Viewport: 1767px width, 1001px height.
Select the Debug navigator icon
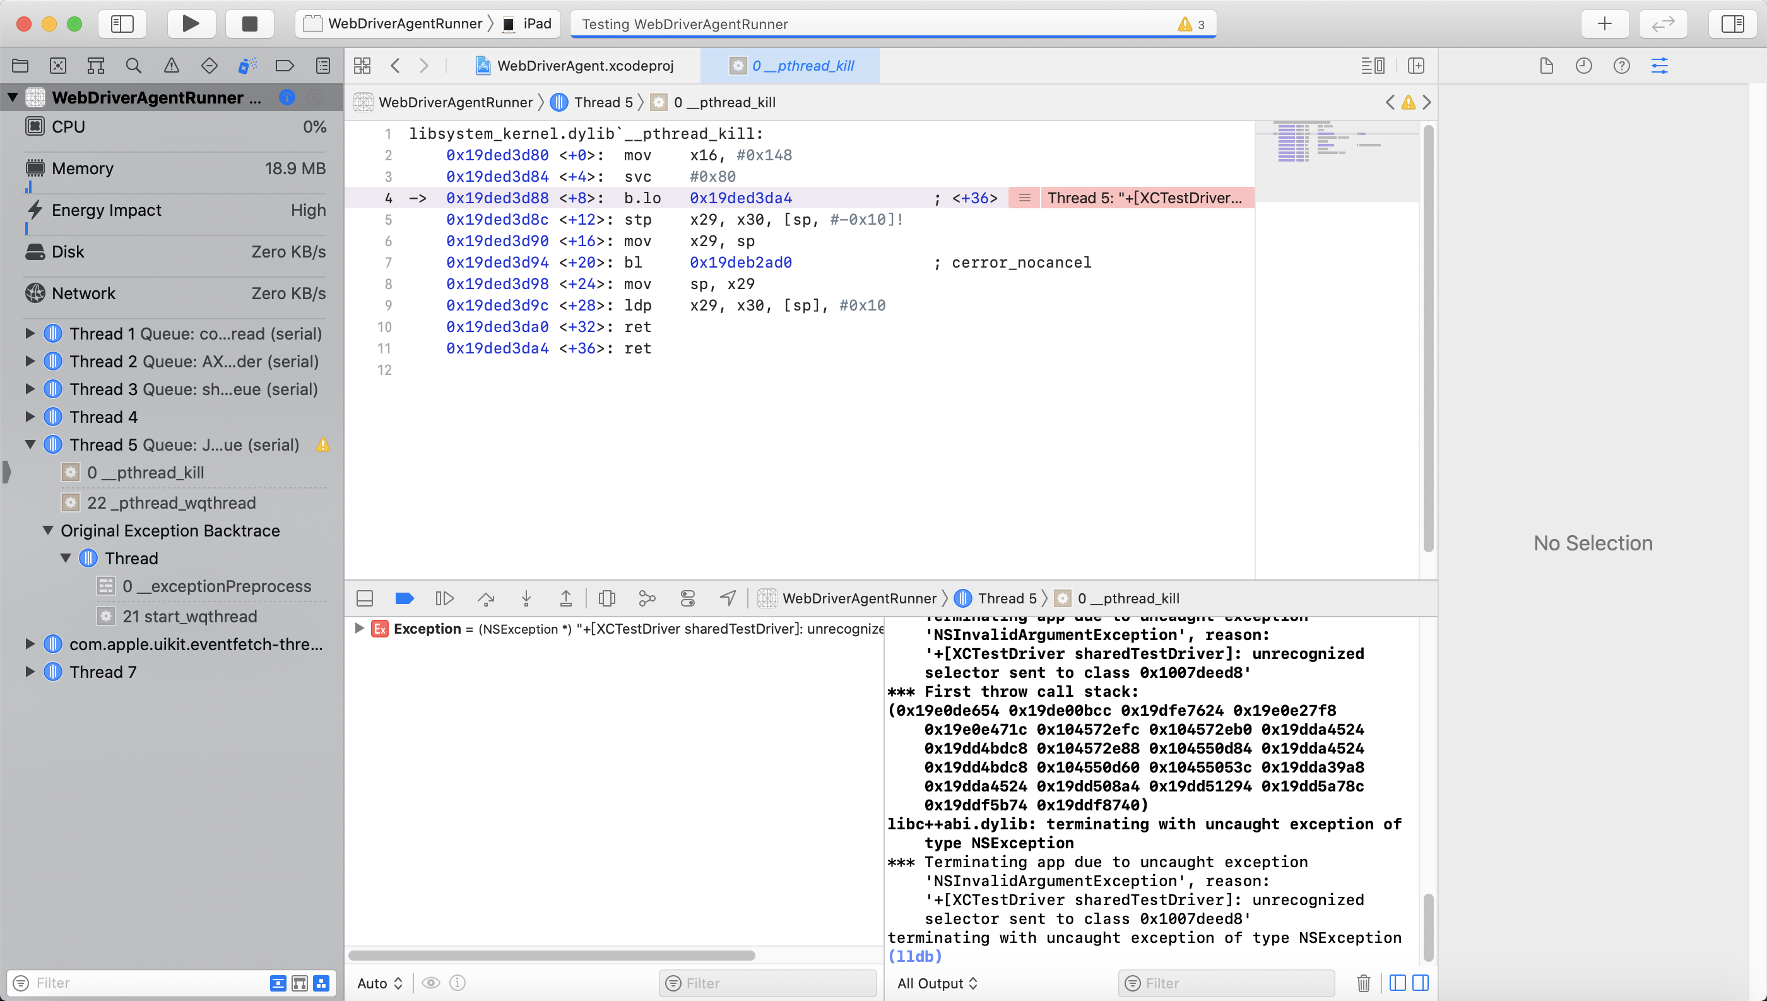(247, 66)
